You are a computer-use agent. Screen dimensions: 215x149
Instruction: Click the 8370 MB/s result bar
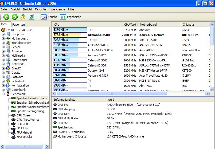tap(70, 30)
